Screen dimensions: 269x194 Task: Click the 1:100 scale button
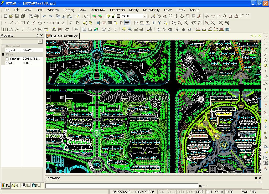click(229, 192)
